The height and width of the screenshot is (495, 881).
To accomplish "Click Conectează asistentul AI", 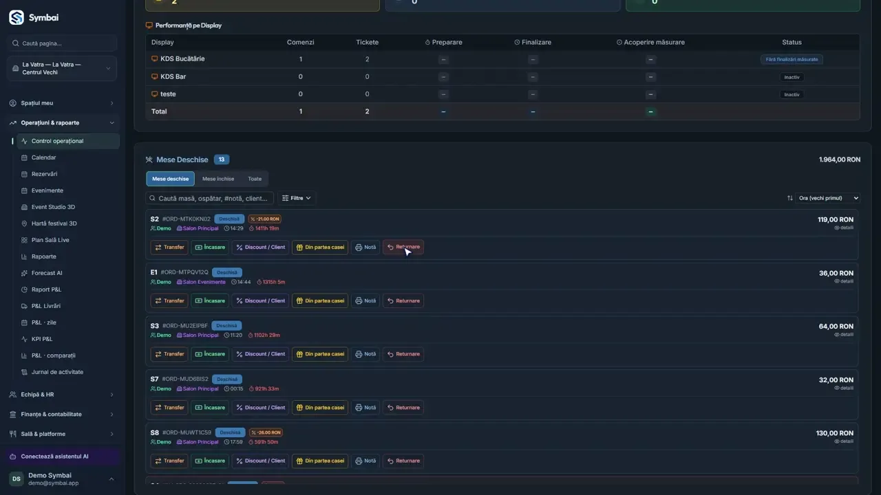I will click(62, 456).
